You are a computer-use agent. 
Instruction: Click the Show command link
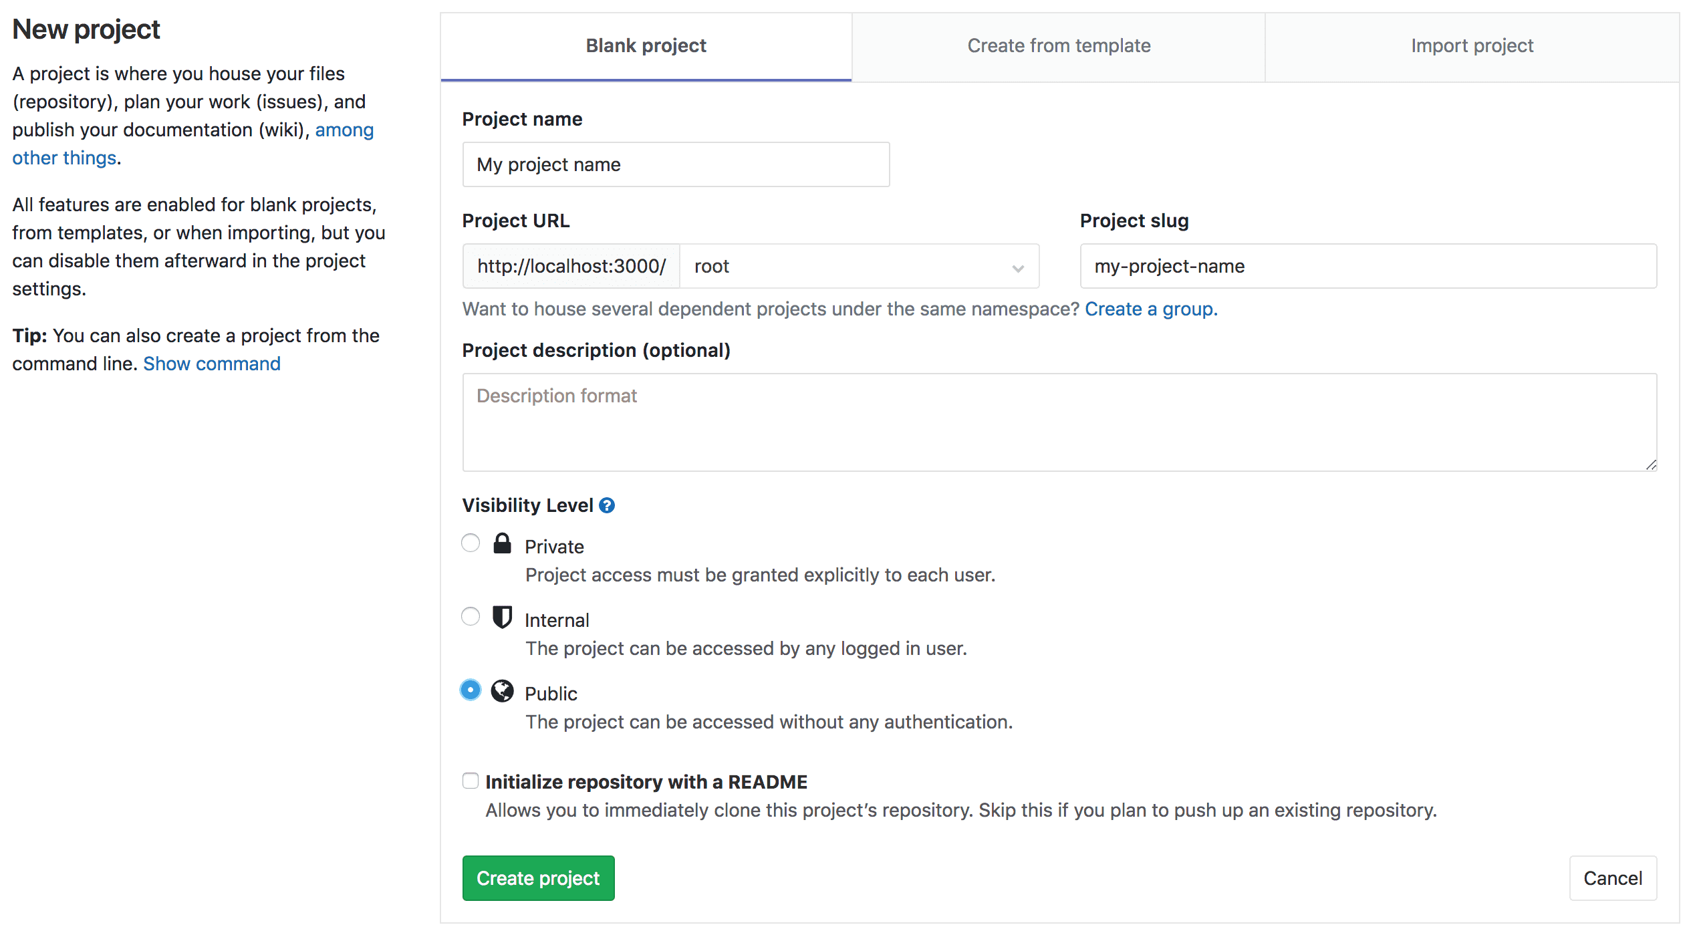coord(211,364)
